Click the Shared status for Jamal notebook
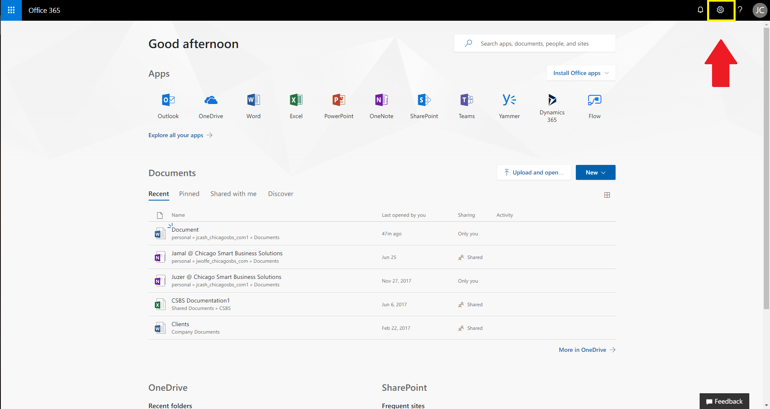This screenshot has height=409, width=770. coord(470,257)
